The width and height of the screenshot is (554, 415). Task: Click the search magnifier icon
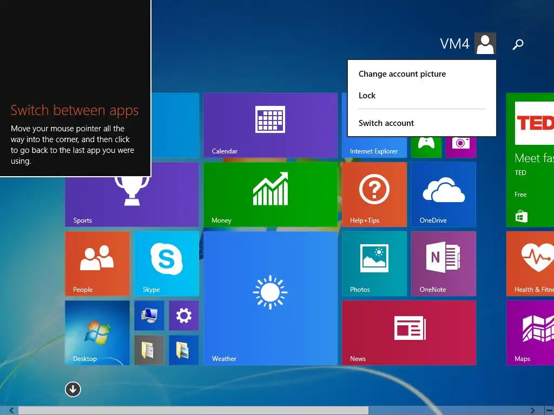[518, 44]
